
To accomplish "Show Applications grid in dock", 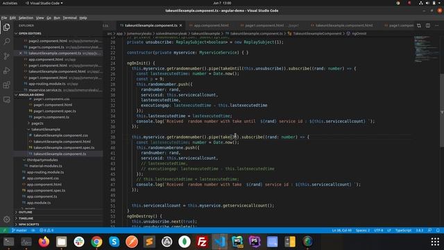I will click(435, 242).
